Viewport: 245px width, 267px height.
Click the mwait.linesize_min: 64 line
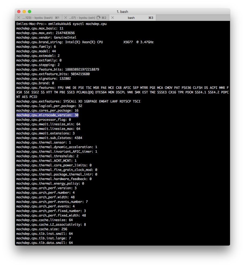[48, 124]
